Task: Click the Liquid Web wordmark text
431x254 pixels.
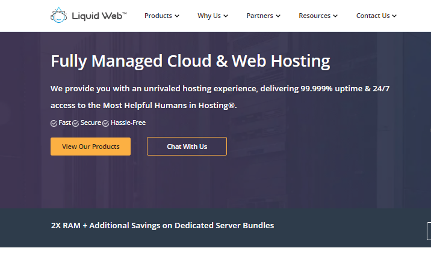Action: pyautogui.click(x=99, y=16)
